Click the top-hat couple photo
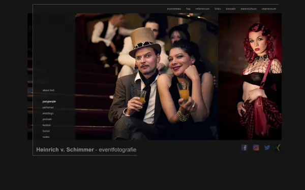The width and height of the screenshot is (305, 190). tap(147, 77)
